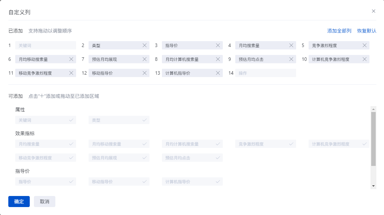This screenshot has height=215, width=384.
Task: Click the scrollbar up arrow
Action: (x=373, y=109)
